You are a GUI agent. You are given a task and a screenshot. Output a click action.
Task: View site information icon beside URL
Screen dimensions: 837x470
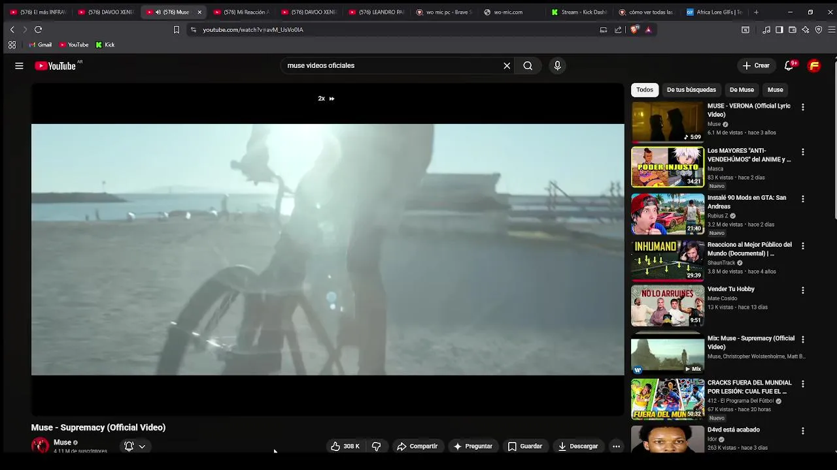193,29
